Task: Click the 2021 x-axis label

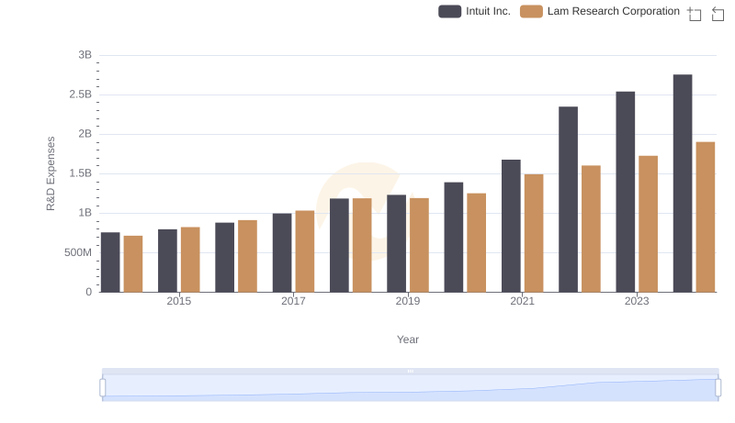Action: (x=522, y=301)
